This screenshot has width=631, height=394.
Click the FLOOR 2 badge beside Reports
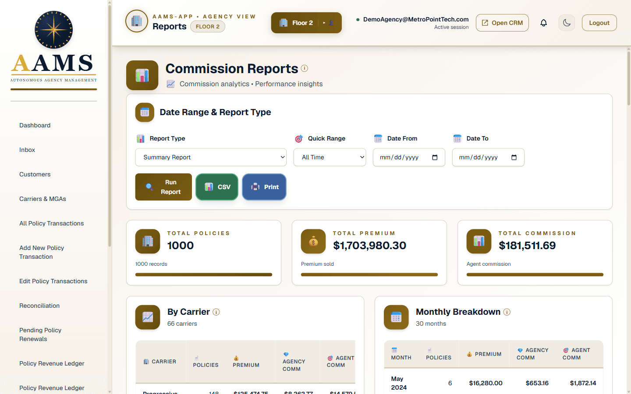coord(208,27)
